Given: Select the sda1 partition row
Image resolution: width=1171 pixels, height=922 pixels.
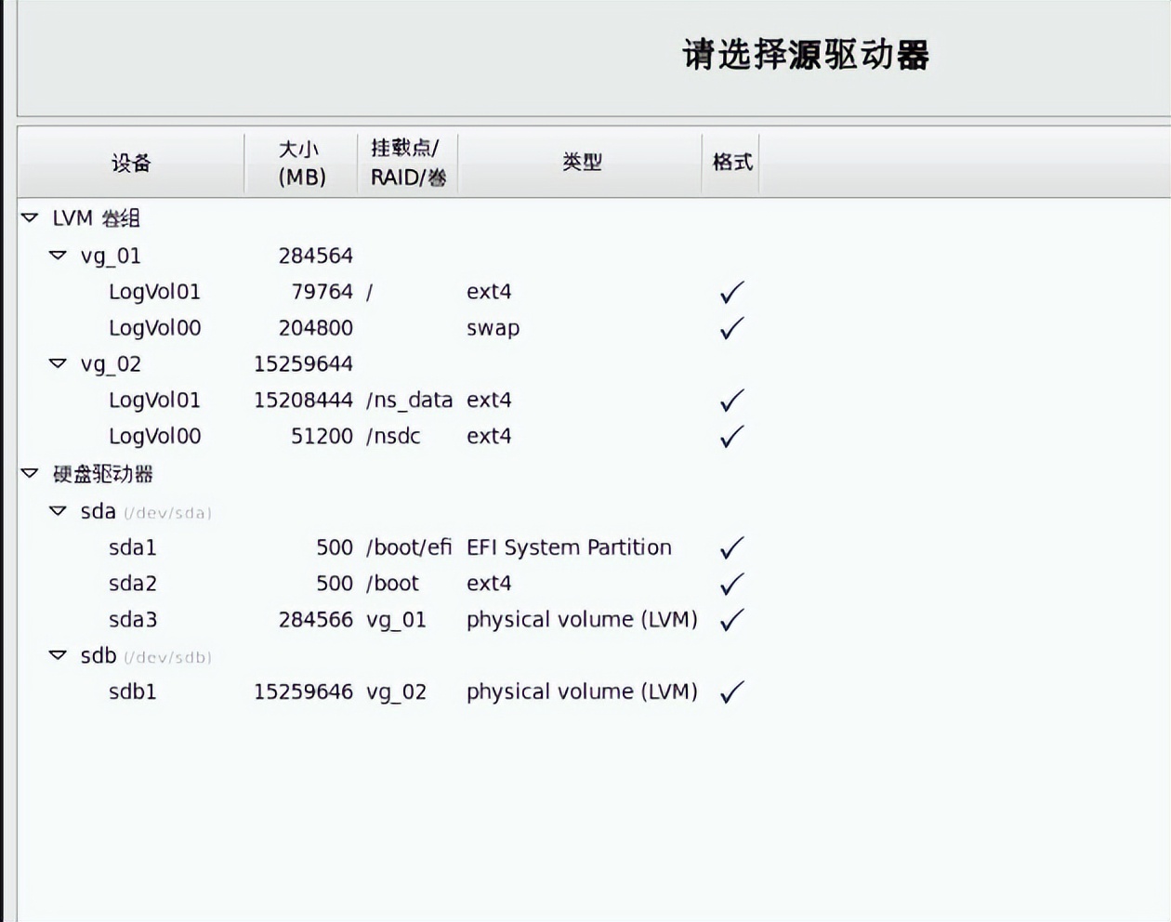Looking at the screenshot, I should point(133,547).
